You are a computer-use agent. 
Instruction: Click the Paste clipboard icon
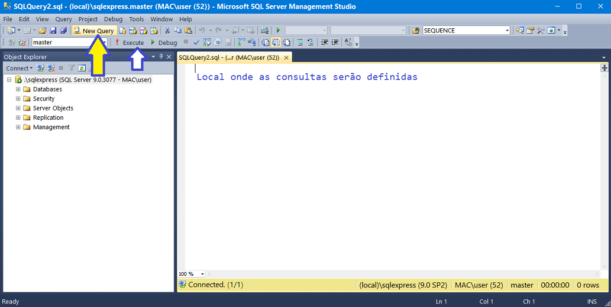[188, 30]
